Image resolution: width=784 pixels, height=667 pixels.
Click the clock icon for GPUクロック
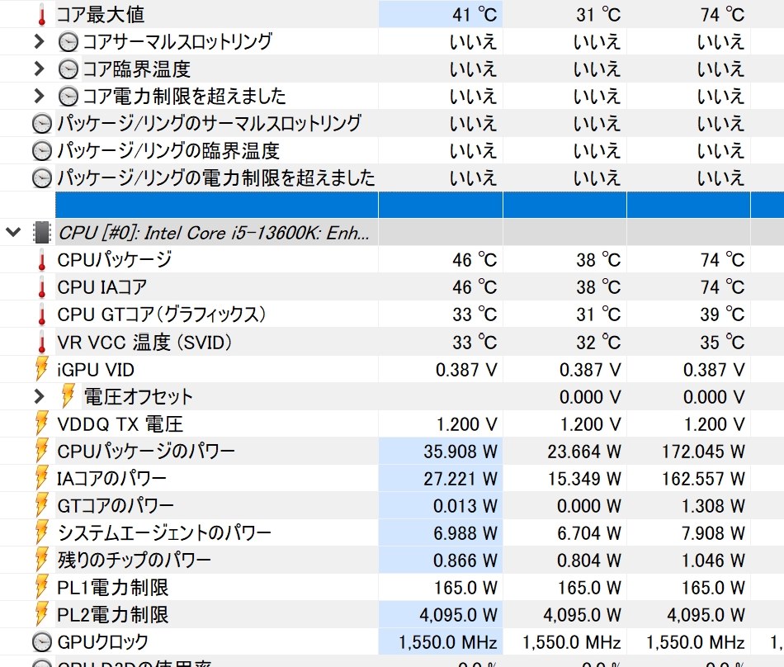point(42,642)
